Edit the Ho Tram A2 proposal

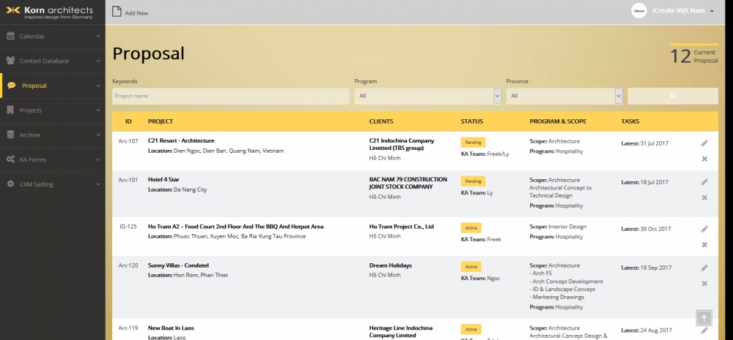click(704, 229)
